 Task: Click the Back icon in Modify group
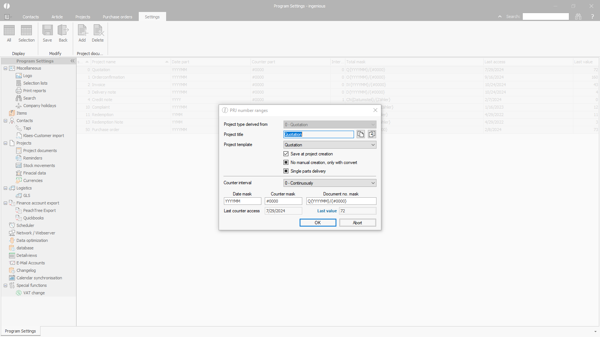pos(63,30)
